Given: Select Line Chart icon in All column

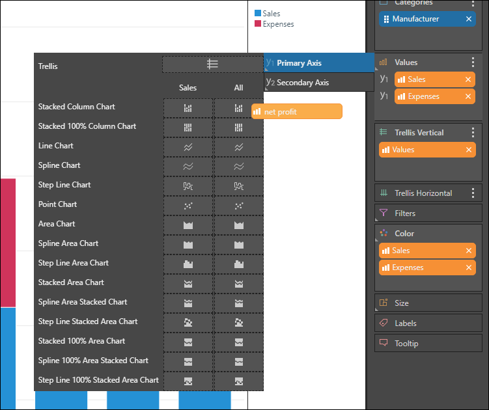Looking at the screenshot, I should 239,147.
